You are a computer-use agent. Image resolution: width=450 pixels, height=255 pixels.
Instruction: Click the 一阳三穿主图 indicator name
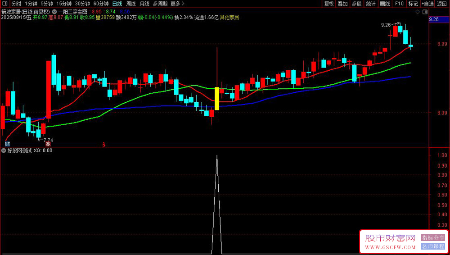pos(73,12)
